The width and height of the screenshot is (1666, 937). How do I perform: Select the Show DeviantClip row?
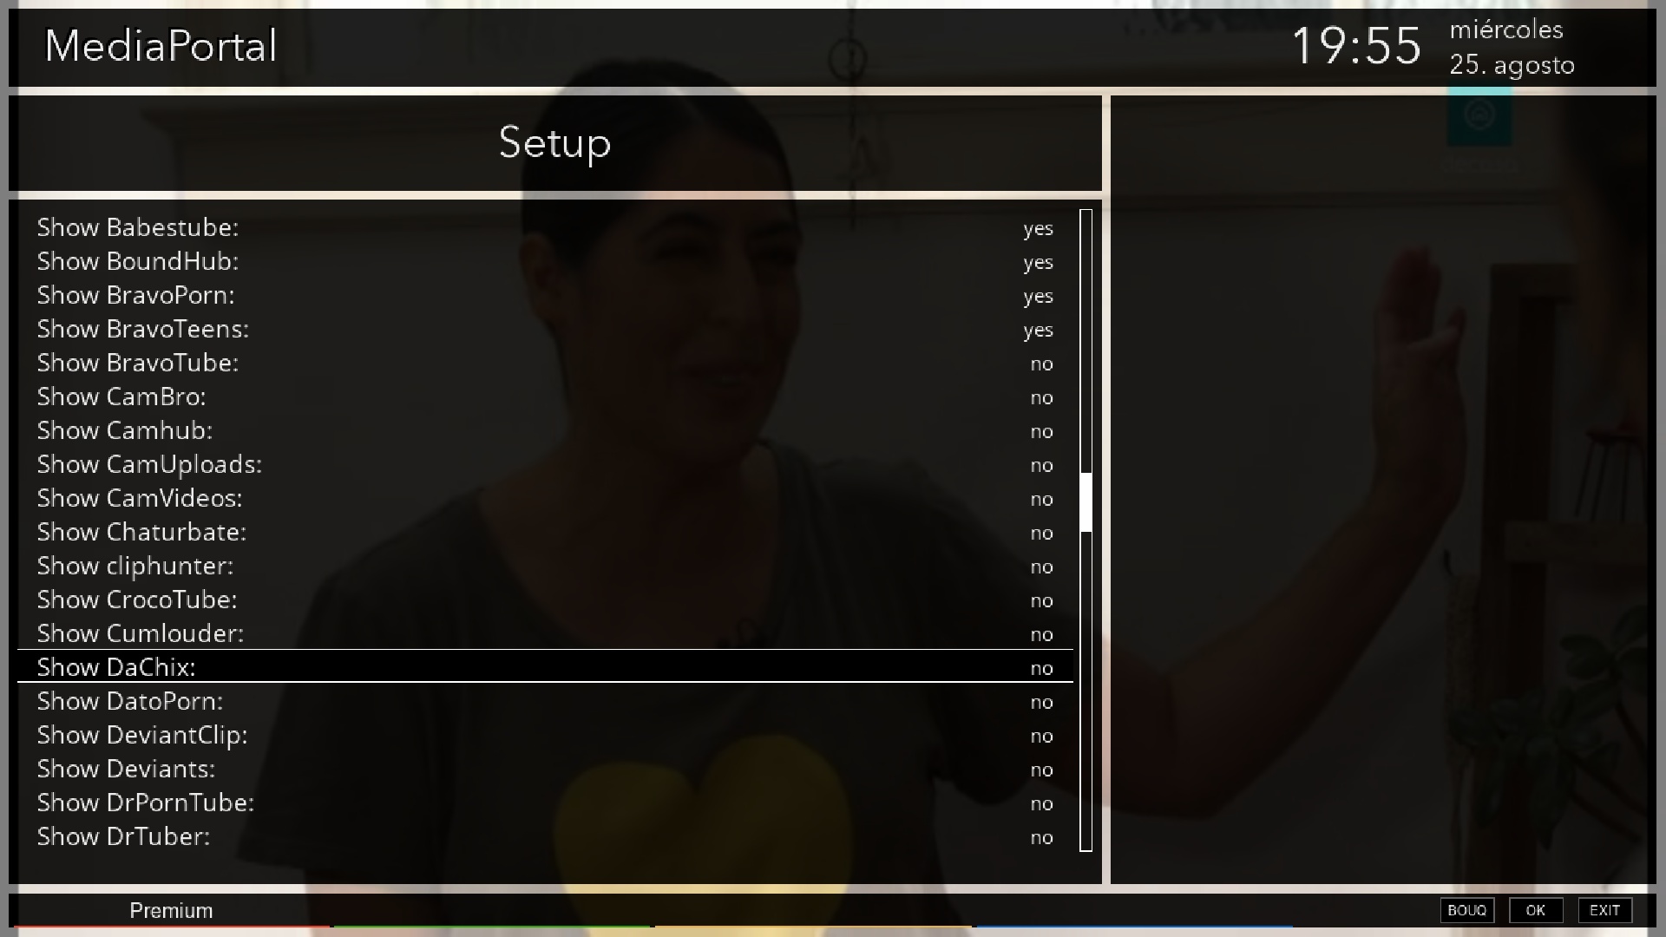pyautogui.click(x=545, y=735)
